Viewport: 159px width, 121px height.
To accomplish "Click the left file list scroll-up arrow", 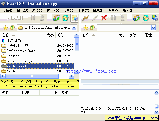I will 77,35.
